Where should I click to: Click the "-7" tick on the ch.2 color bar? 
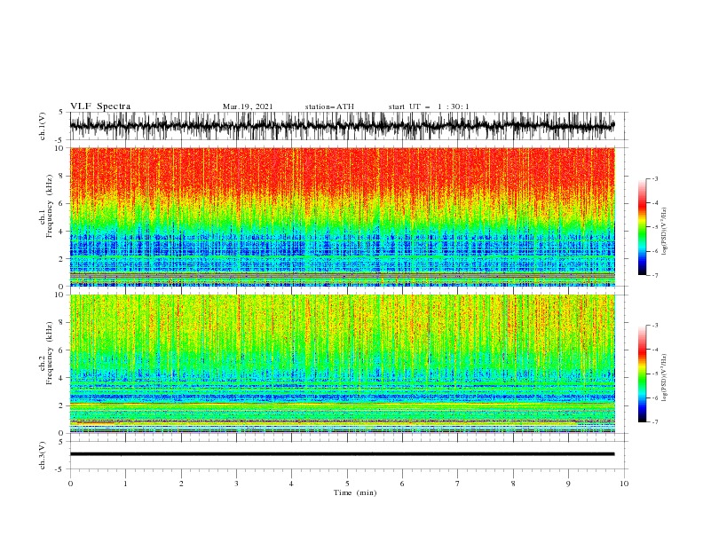[654, 422]
